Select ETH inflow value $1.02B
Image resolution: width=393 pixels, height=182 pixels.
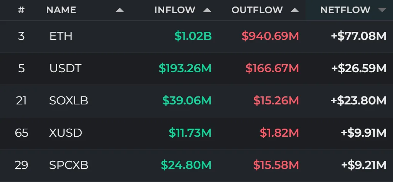[193, 36]
